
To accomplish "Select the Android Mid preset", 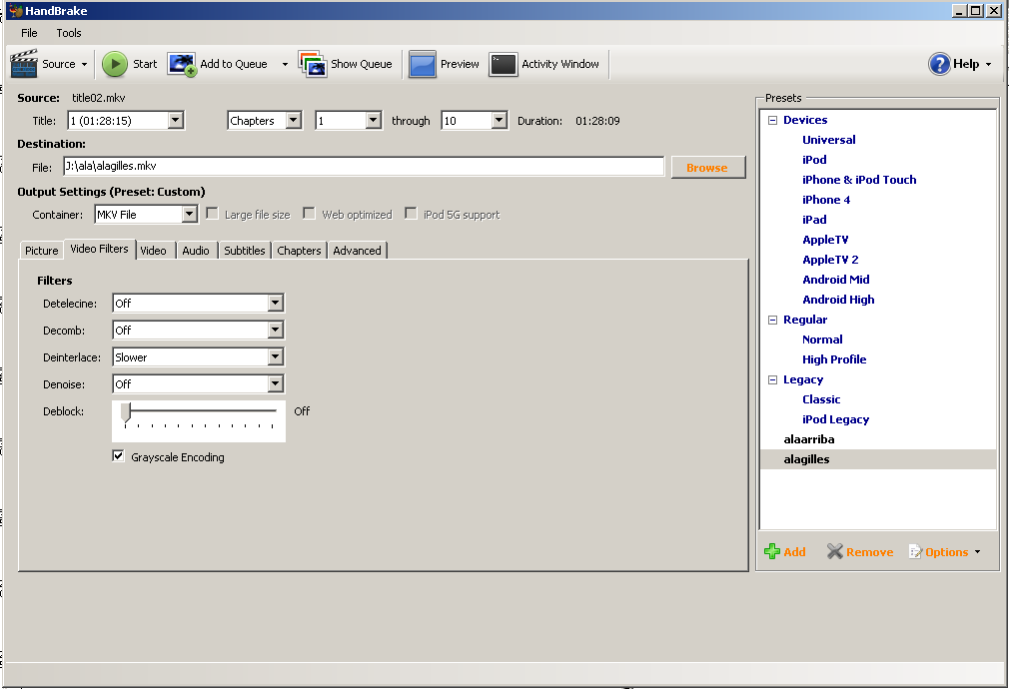I will click(x=836, y=280).
